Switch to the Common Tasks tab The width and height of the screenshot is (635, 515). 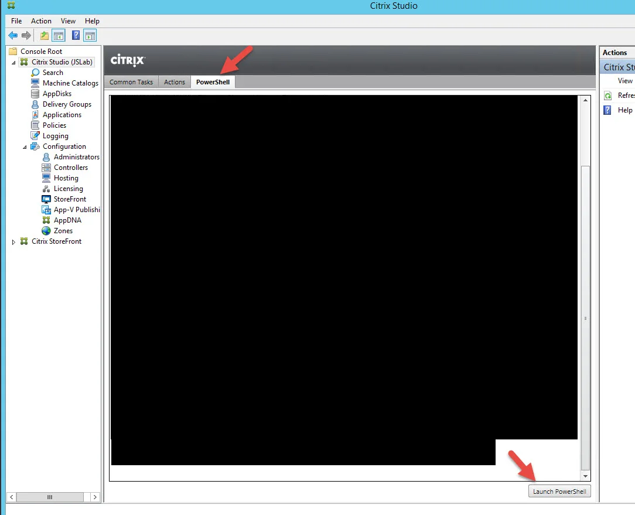pos(131,82)
